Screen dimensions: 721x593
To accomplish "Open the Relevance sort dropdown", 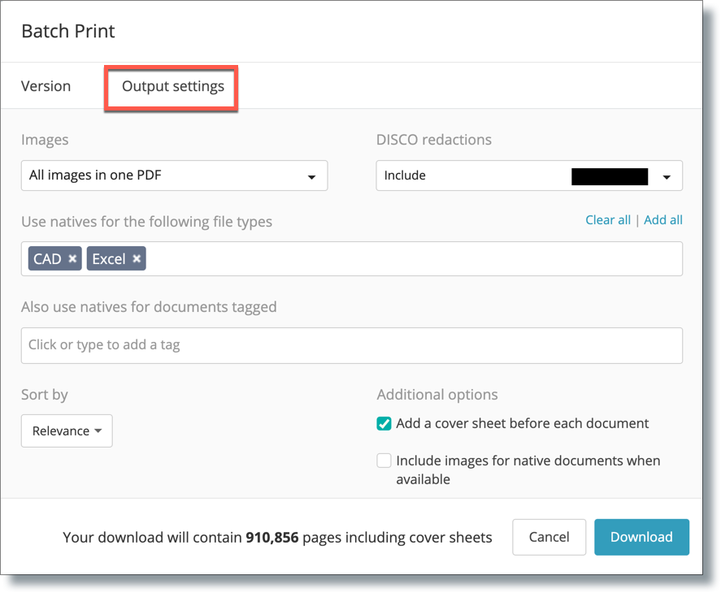I will tap(67, 431).
